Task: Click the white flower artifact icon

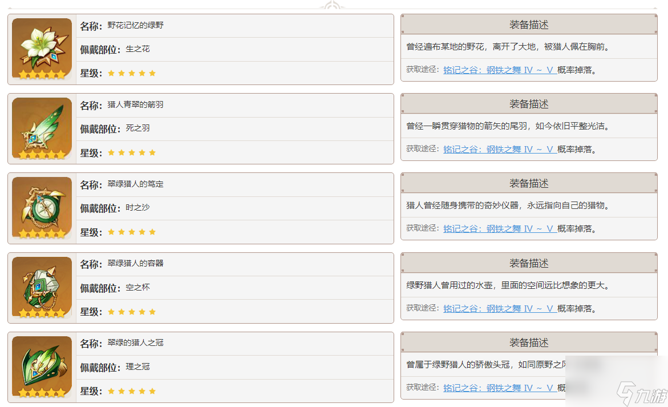Action: (x=42, y=49)
